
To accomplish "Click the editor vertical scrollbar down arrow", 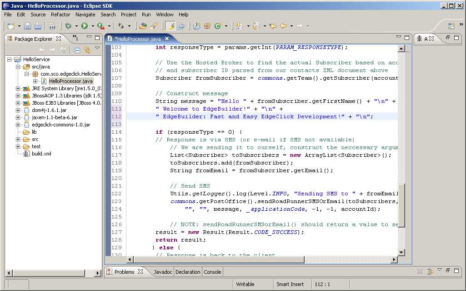I will pos(401,252).
